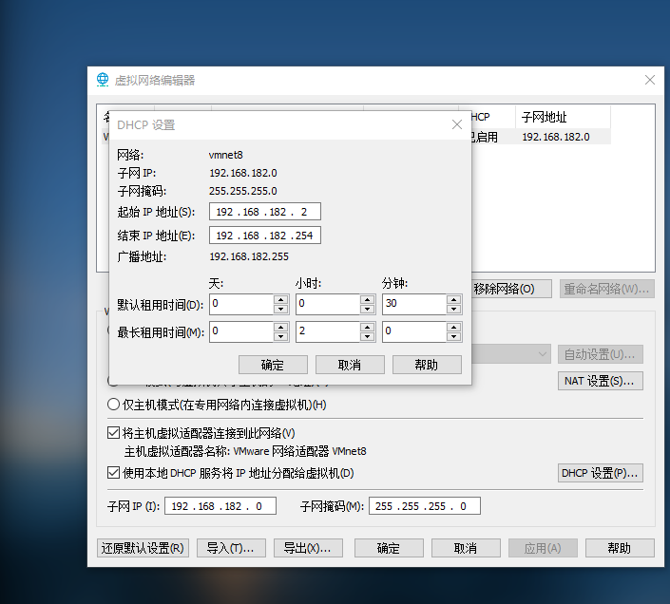Click 导入(T)... button

point(231,548)
